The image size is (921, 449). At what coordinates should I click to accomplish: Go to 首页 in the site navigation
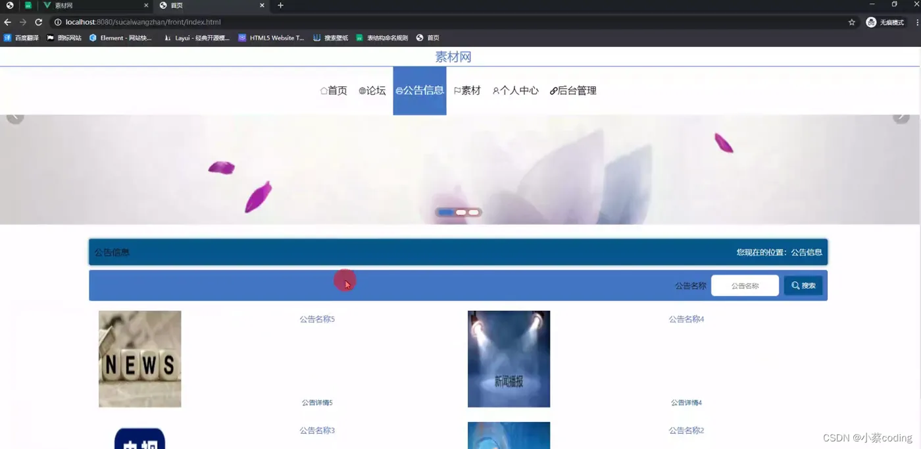(334, 91)
